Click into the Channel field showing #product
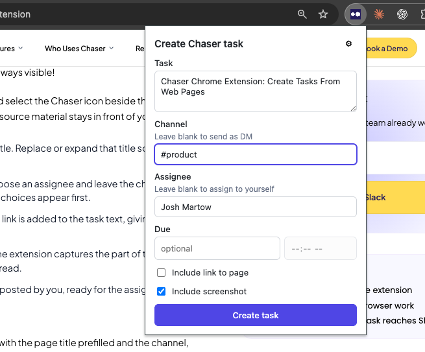The height and width of the screenshot is (352, 425). 256,154
